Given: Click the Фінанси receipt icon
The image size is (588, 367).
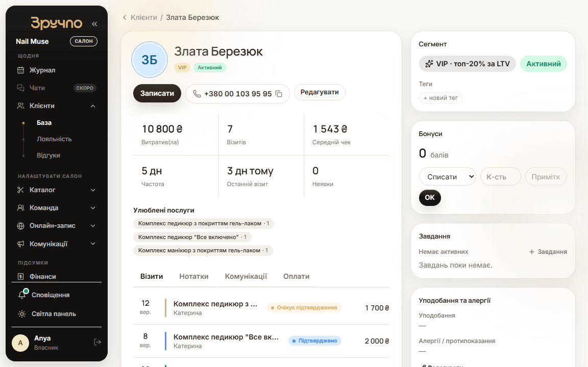Looking at the screenshot, I should [x=20, y=276].
